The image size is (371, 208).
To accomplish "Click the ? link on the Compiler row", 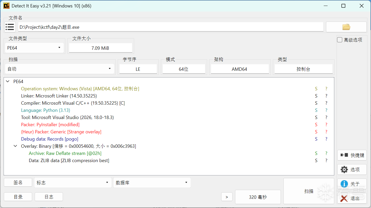I will (326, 103).
